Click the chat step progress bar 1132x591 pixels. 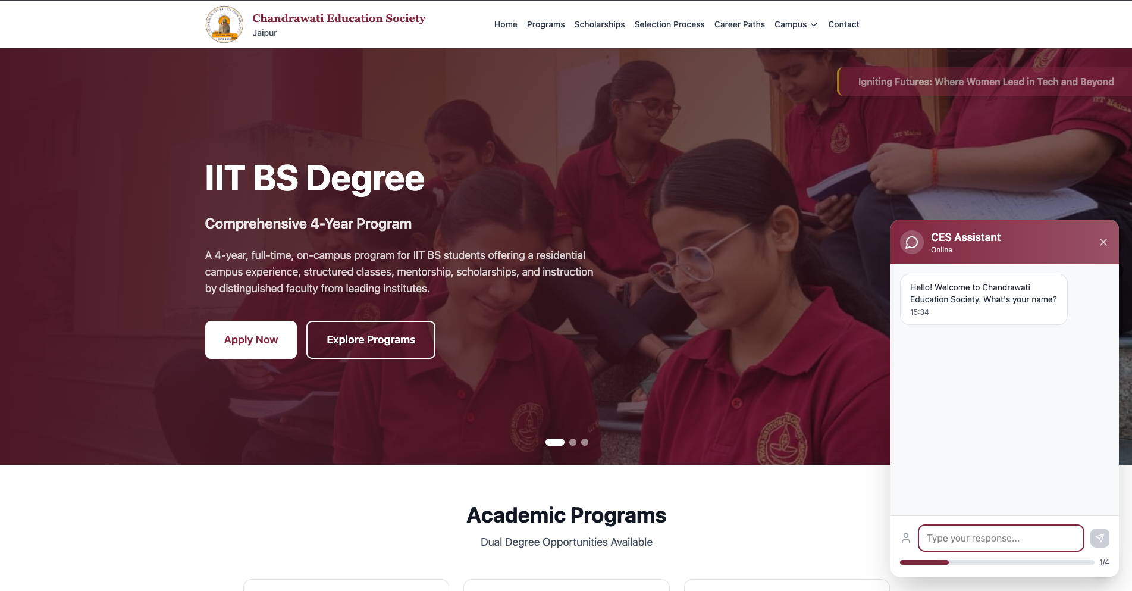tap(997, 562)
